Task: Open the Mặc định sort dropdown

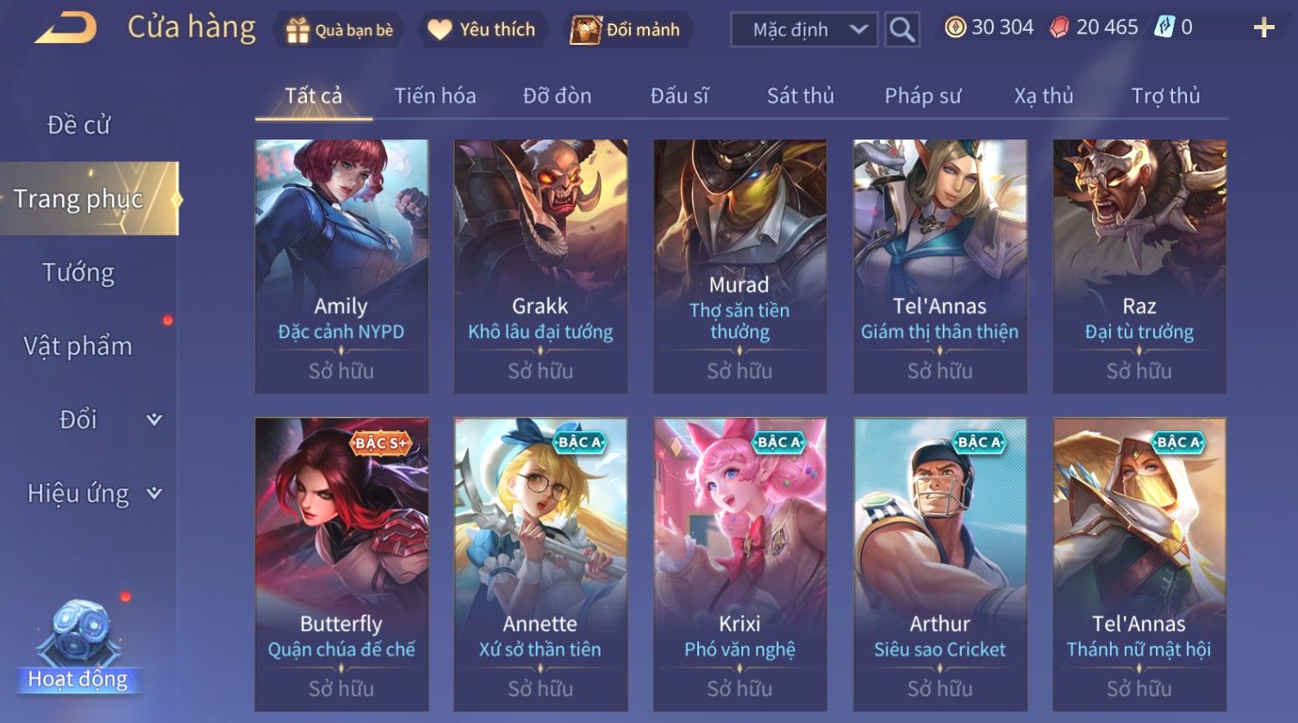Action: click(804, 29)
